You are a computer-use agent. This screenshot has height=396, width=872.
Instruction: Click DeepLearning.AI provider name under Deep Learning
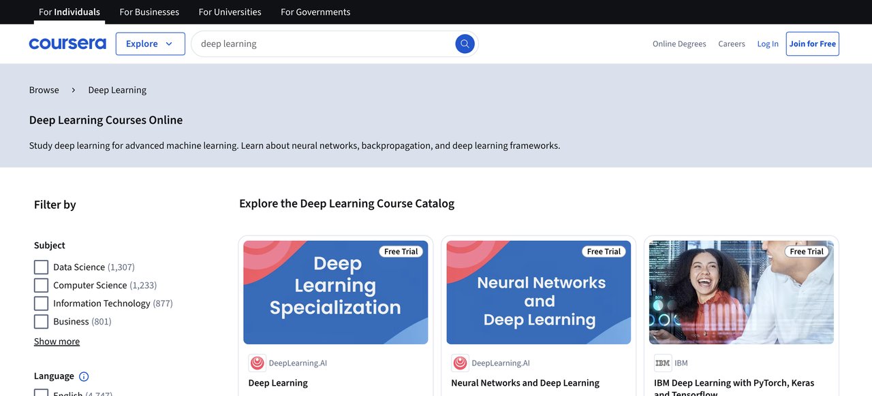pos(298,363)
